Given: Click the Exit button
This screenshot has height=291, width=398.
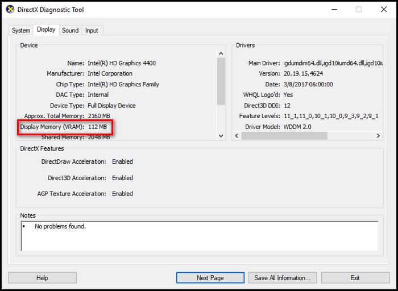Looking at the screenshot, I should coord(355,278).
